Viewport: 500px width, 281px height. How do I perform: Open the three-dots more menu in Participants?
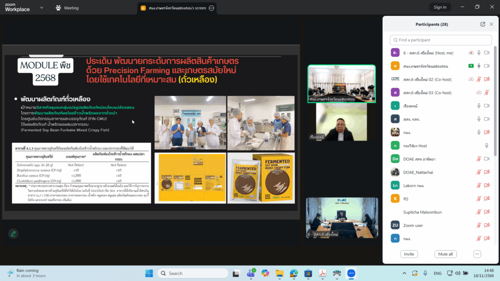tap(477, 254)
